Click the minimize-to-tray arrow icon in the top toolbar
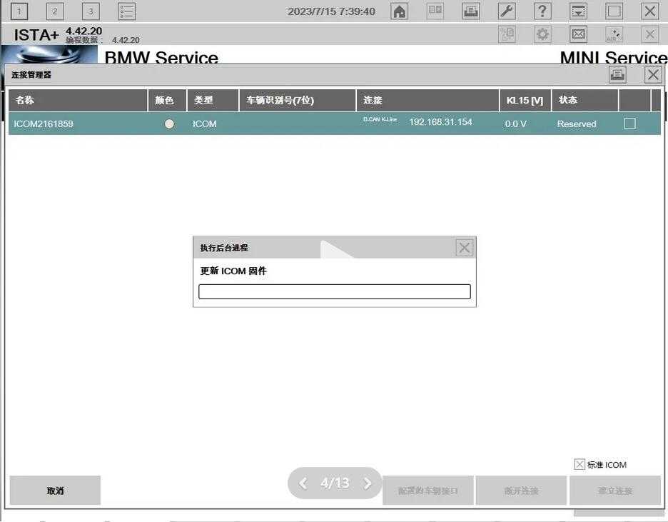Image resolution: width=668 pixels, height=522 pixels. 578,11
